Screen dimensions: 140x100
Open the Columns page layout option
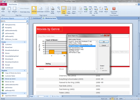click(x=47, y=10)
